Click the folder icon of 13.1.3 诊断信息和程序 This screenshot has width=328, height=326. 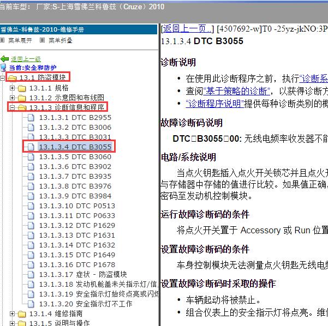tap(22, 107)
